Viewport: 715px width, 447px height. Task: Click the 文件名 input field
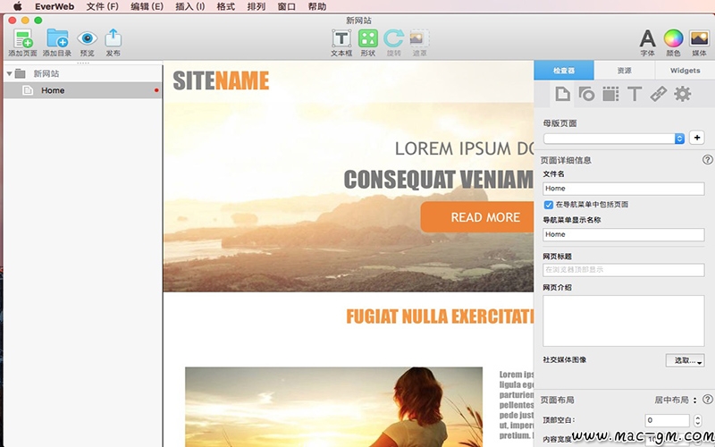[x=623, y=189]
